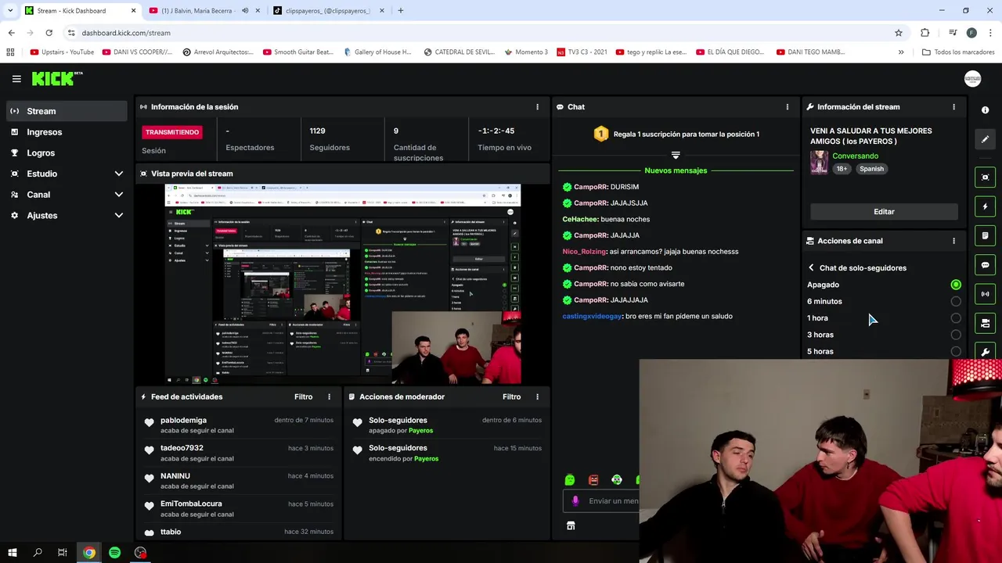Screen dimensions: 1002x563
Task: Open options menu of Acciones de canal
Action: (953, 241)
